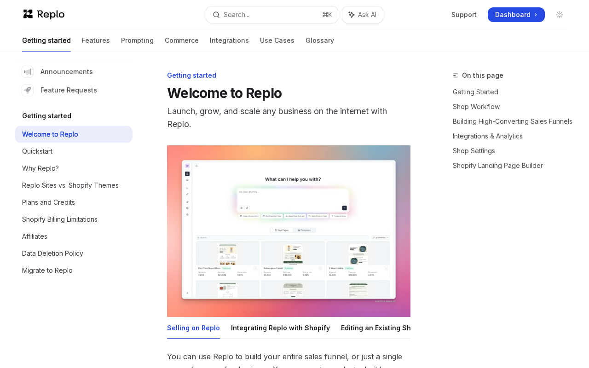Jump to Building High-Converting Sales Funnels
Image resolution: width=589 pixels, height=368 pixels.
pyautogui.click(x=513, y=121)
